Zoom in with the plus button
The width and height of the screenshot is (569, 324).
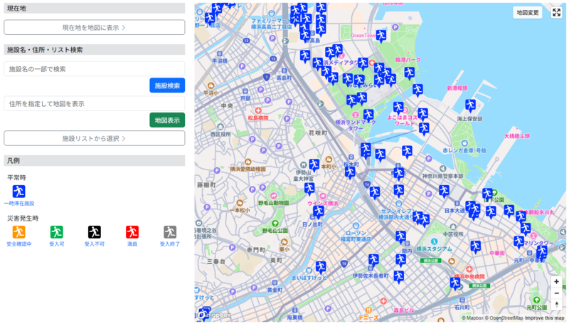coord(556,282)
